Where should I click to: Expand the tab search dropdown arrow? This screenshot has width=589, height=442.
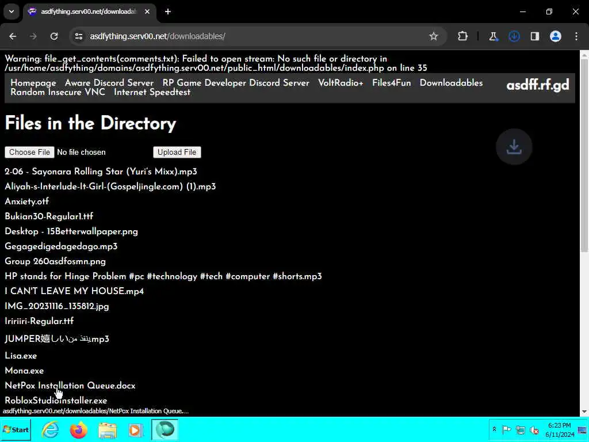pos(12,12)
